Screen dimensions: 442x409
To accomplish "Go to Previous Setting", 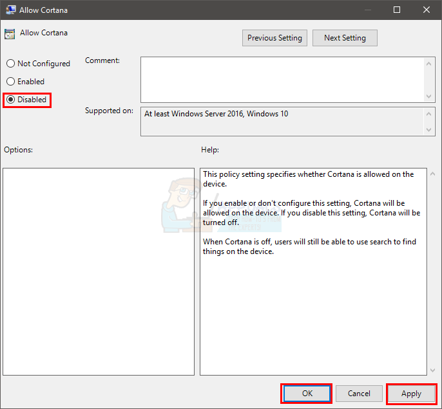I will (274, 38).
